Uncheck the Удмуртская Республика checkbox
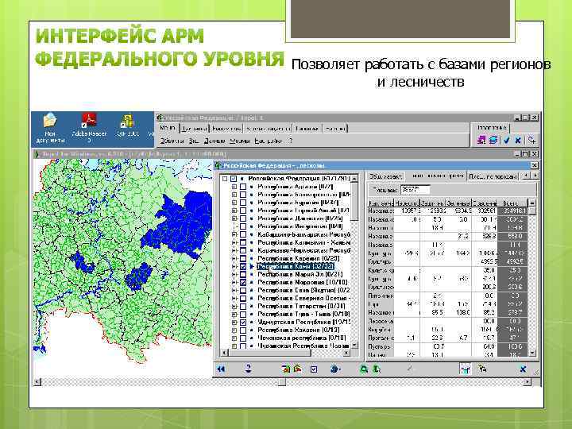Screen dimensions: 572x429 point(243,322)
